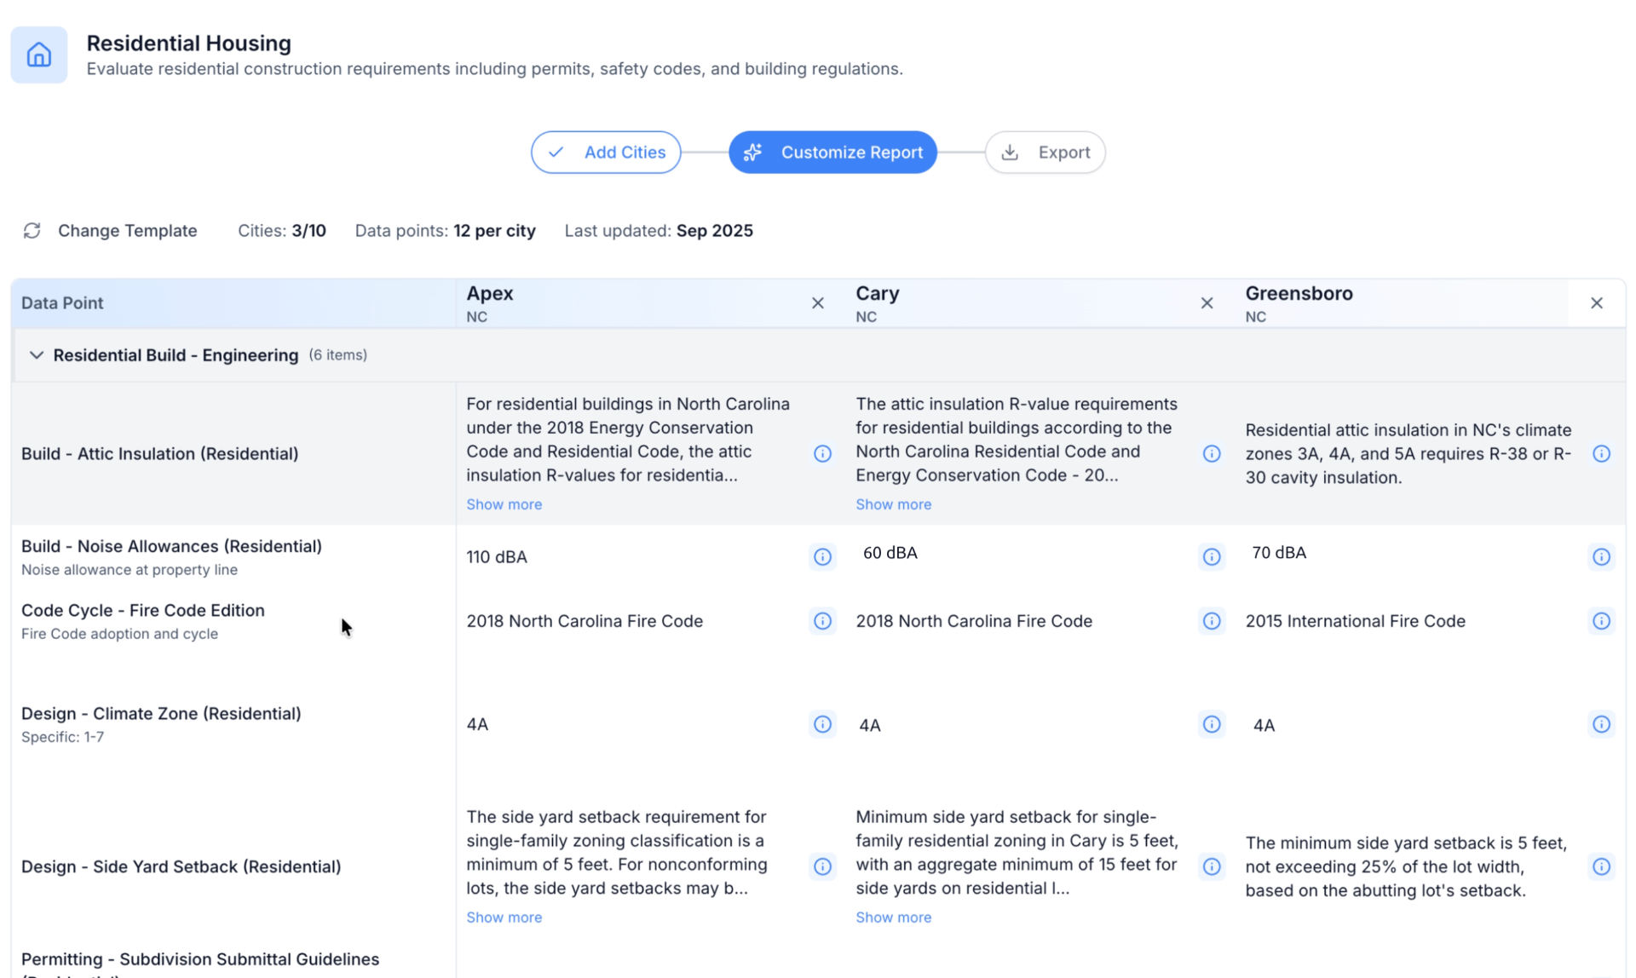Screen dimensions: 1636x978
Task: Show more for Apex attic insulation text
Action: click(504, 503)
